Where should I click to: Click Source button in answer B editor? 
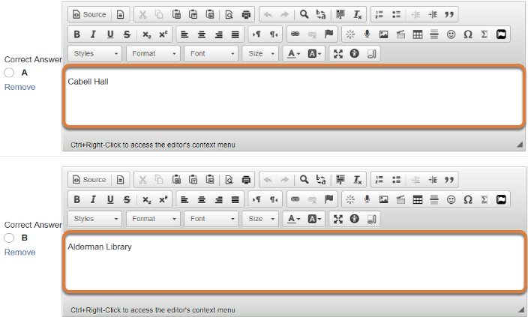click(89, 180)
